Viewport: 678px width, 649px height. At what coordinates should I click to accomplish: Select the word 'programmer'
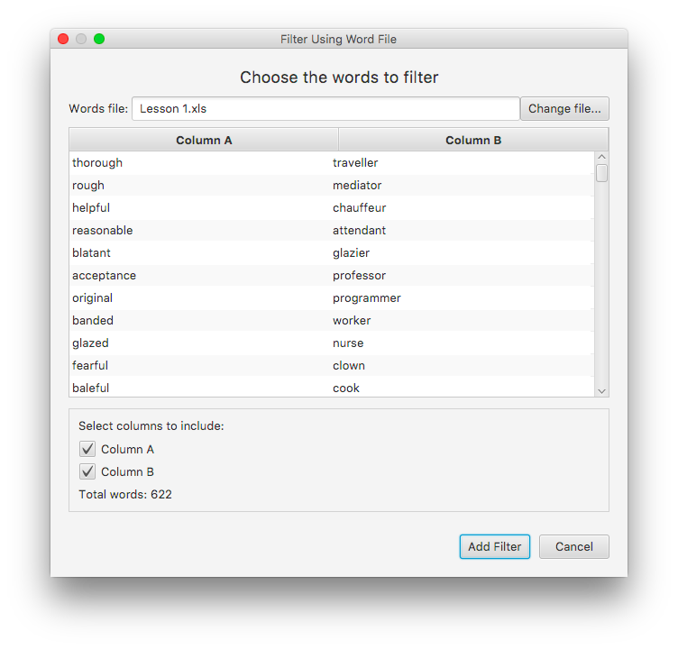pyautogui.click(x=367, y=297)
